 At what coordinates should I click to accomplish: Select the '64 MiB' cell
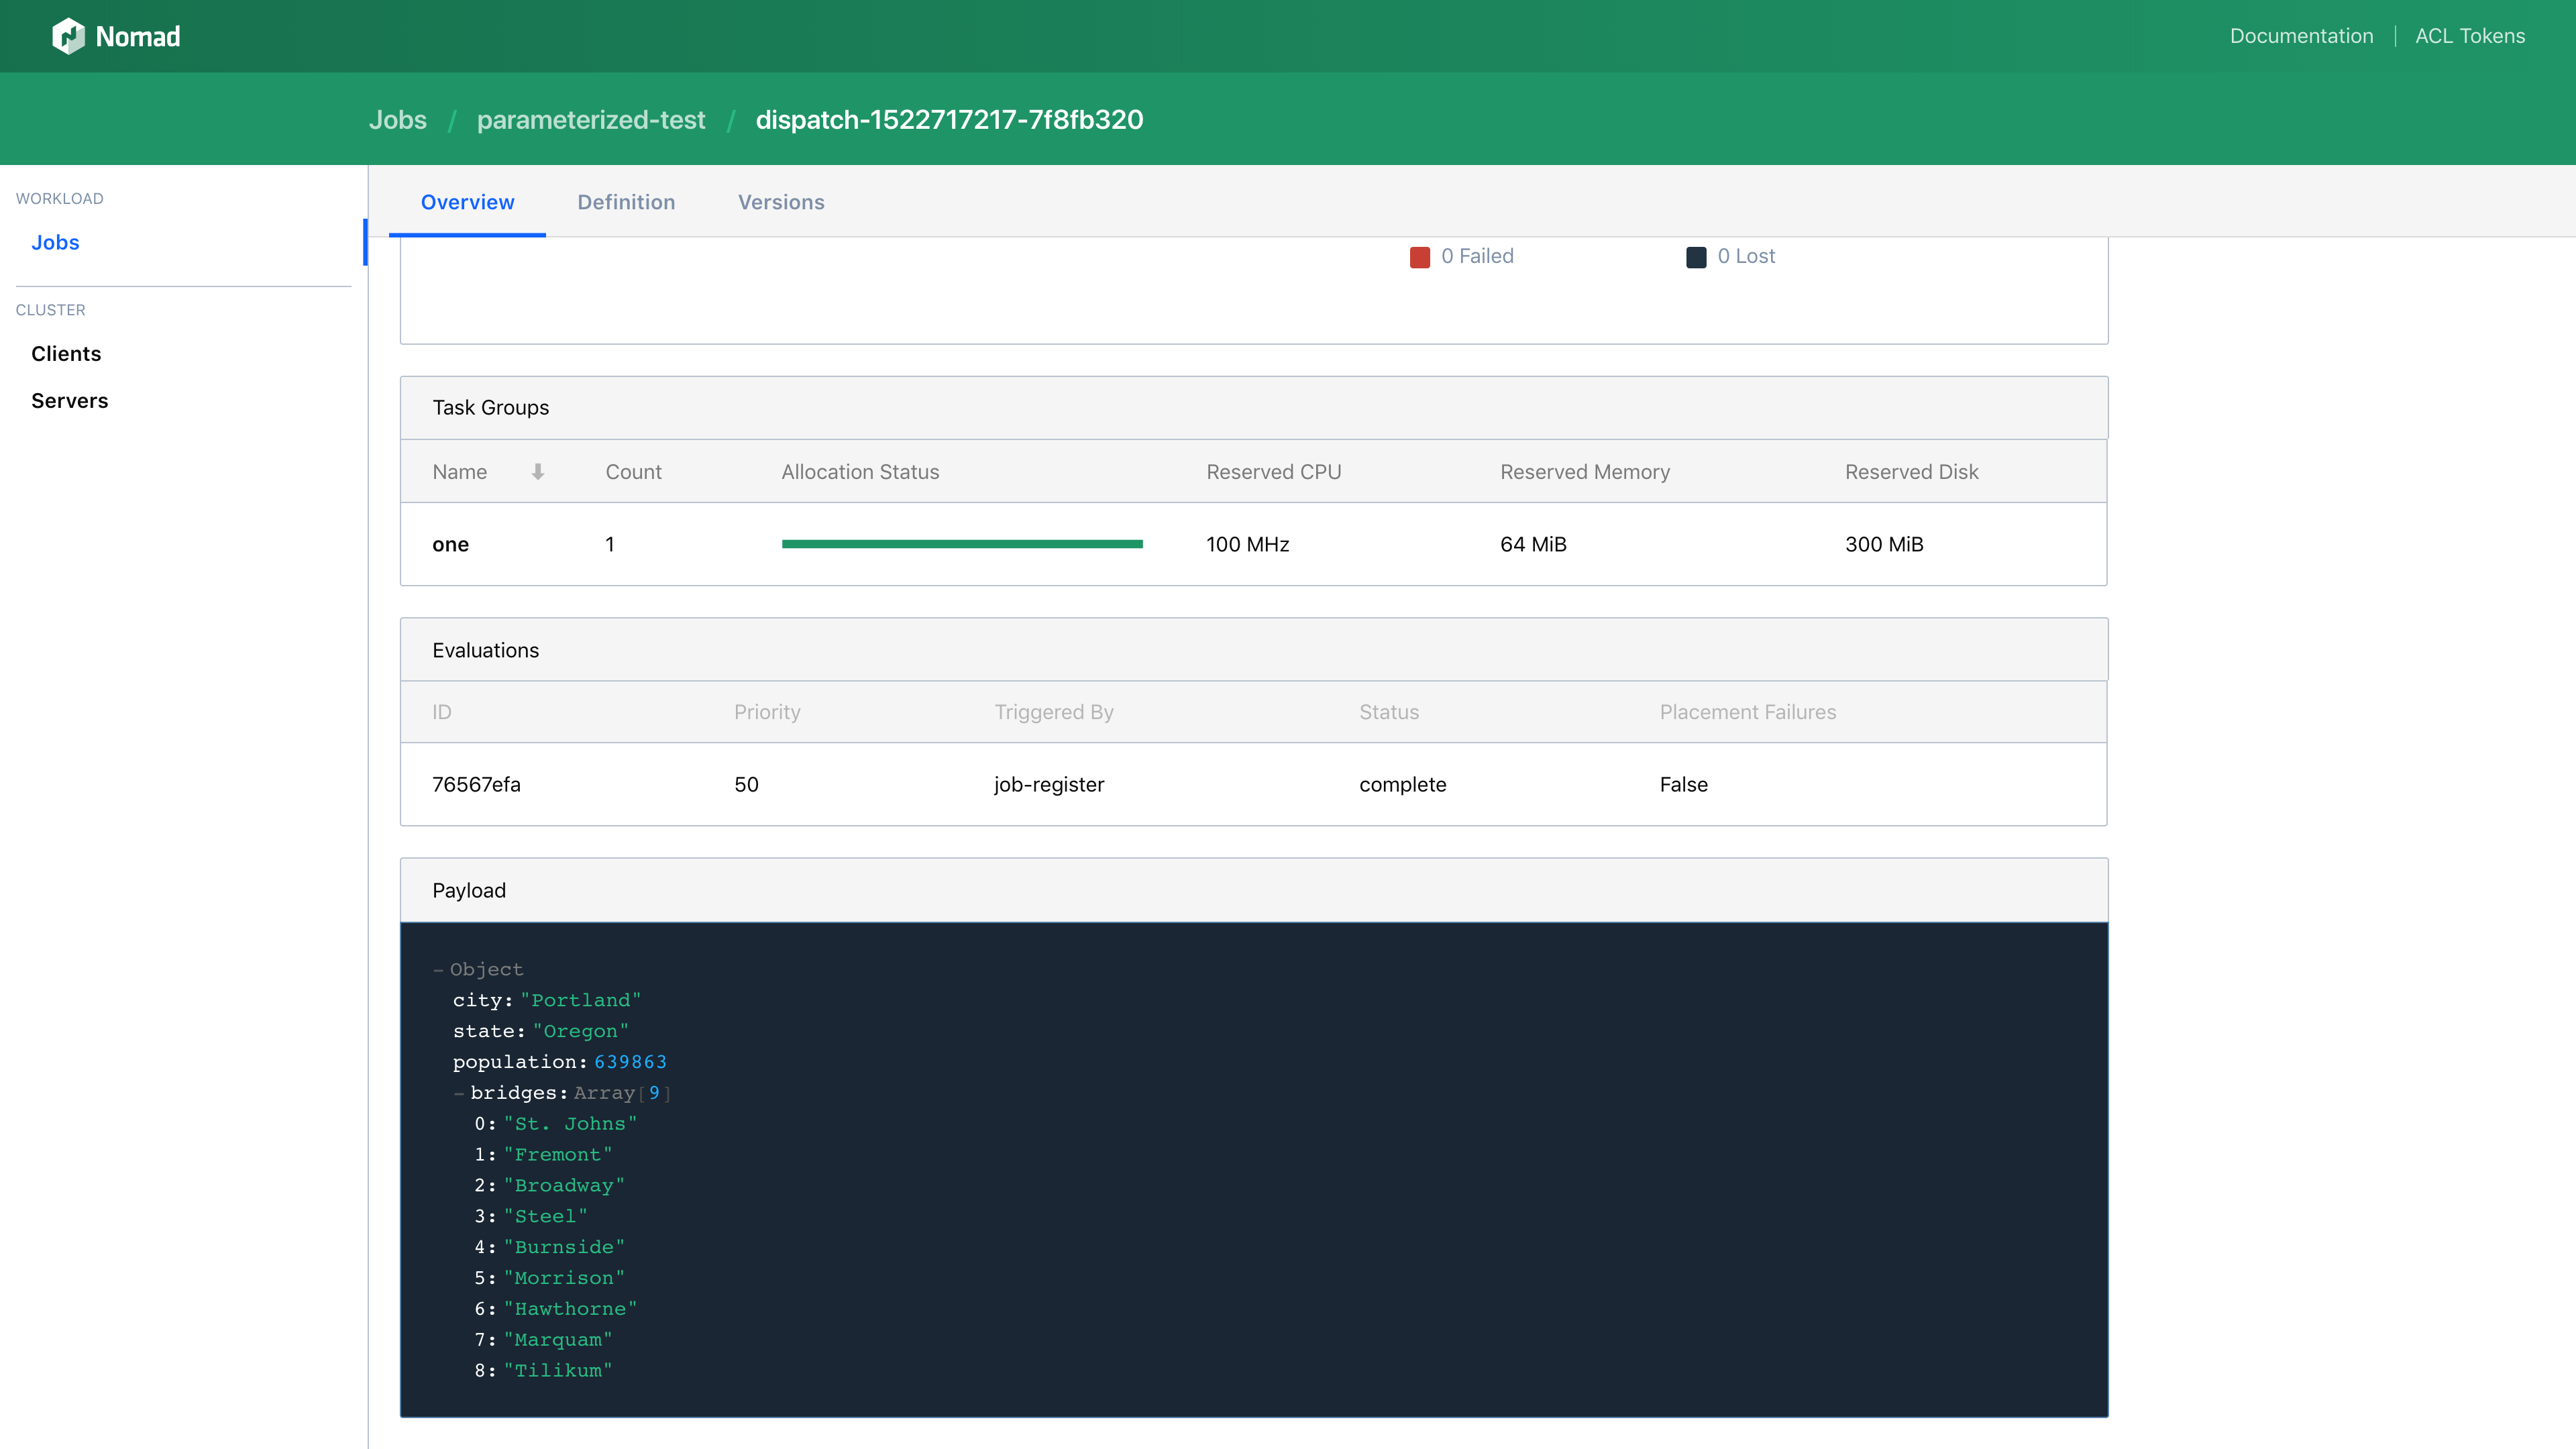coord(1533,544)
